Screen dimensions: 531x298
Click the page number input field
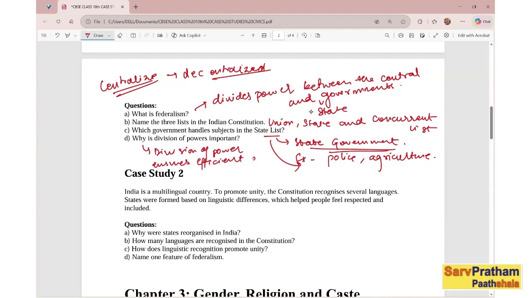(x=279, y=36)
